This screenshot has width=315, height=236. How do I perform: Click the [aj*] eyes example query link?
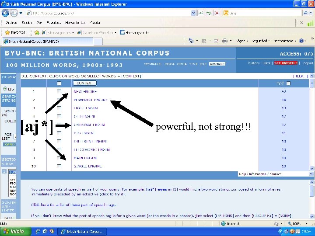click(x=157, y=189)
